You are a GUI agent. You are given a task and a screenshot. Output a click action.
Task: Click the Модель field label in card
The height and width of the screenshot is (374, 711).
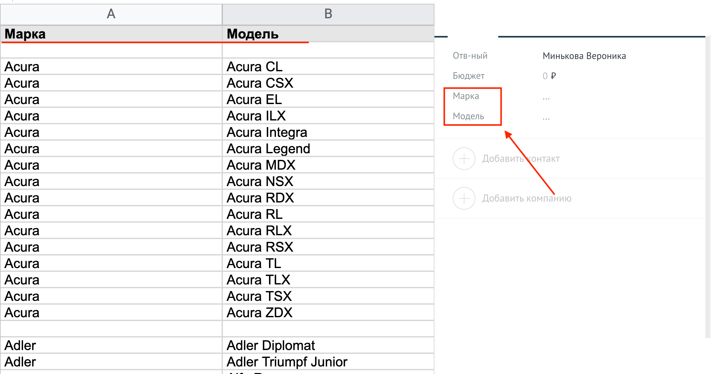tap(468, 116)
